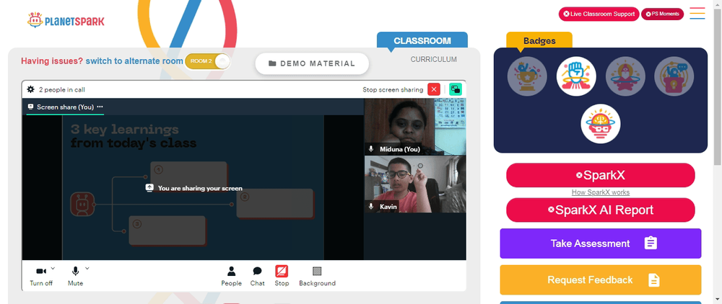Select the brain with glasses badge
This screenshot has height=304, width=722.
coord(601,123)
